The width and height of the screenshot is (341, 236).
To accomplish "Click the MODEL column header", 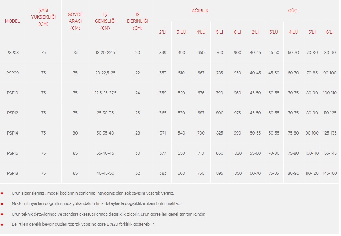I will click(x=13, y=21).
